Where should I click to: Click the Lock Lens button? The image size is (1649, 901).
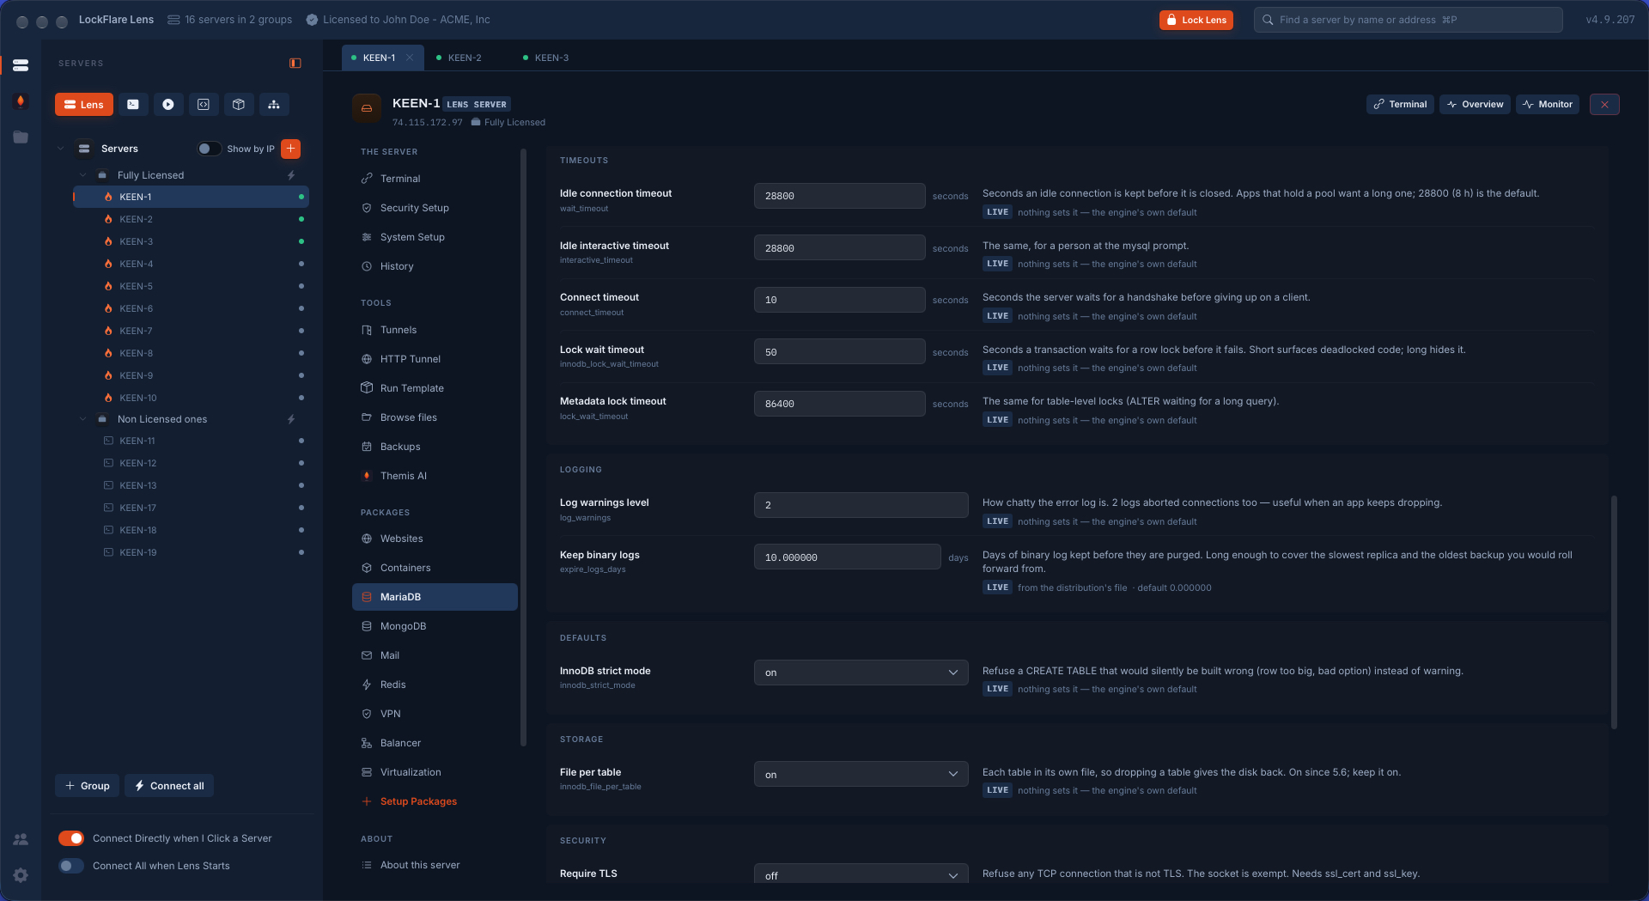coord(1196,20)
